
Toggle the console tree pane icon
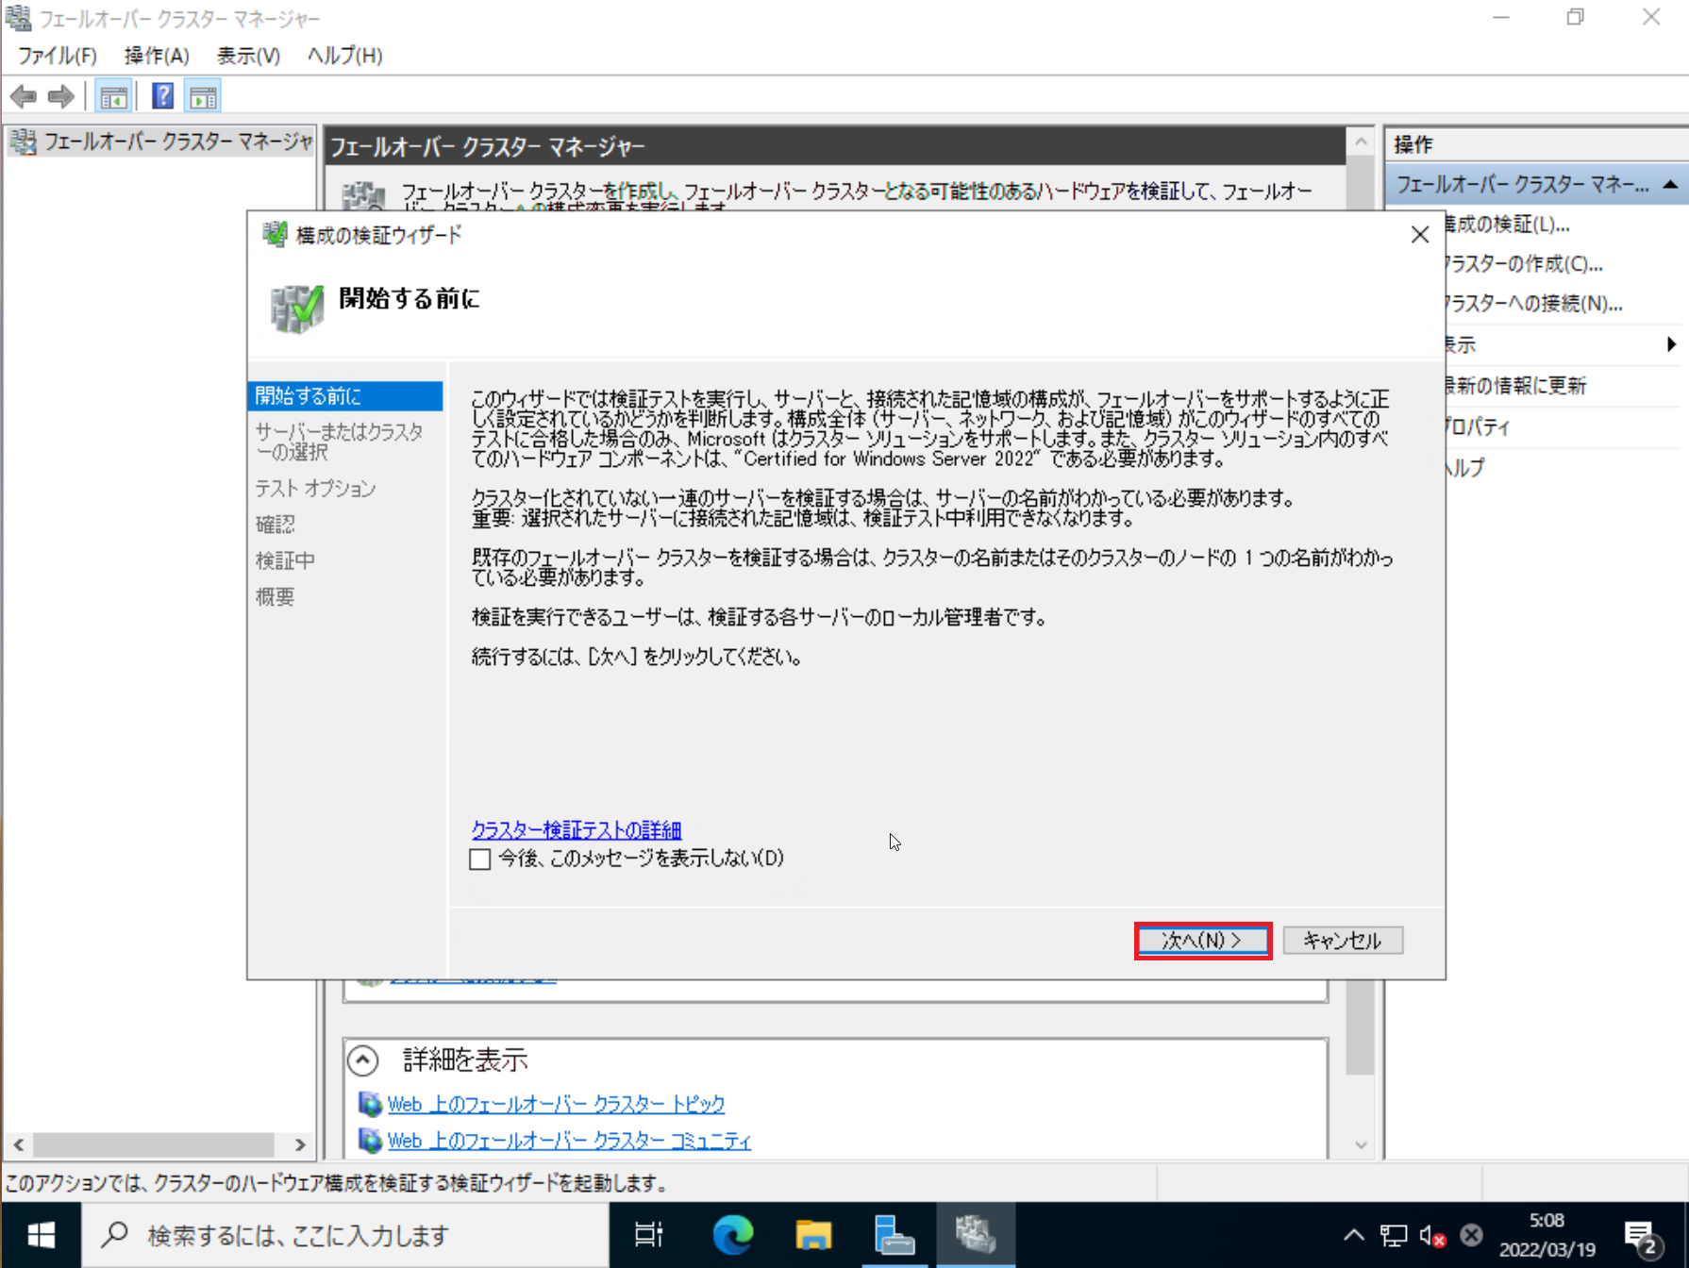[113, 95]
